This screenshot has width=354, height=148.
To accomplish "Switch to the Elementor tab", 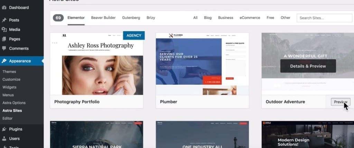I will [x=76, y=18].
